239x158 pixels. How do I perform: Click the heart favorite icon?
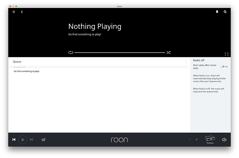click(x=190, y=140)
